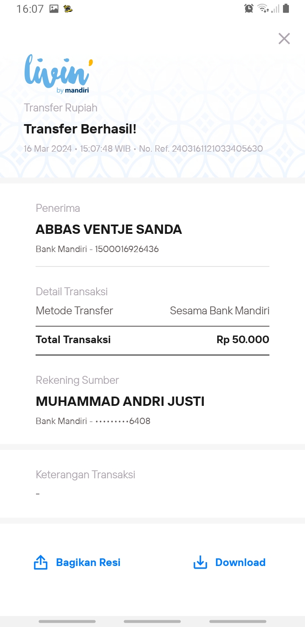305x627 pixels.
Task: Tap the battery indicator icon
Action: (286, 8)
